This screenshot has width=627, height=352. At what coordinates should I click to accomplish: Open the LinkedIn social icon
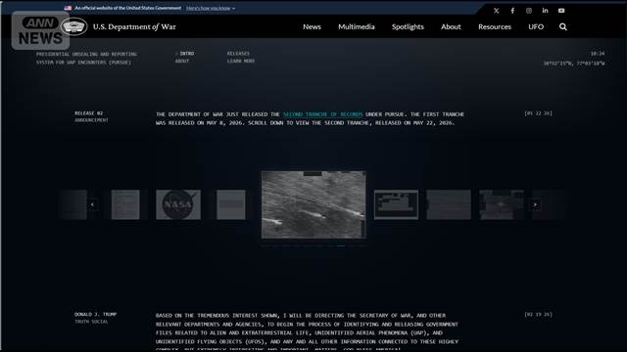[x=545, y=11]
